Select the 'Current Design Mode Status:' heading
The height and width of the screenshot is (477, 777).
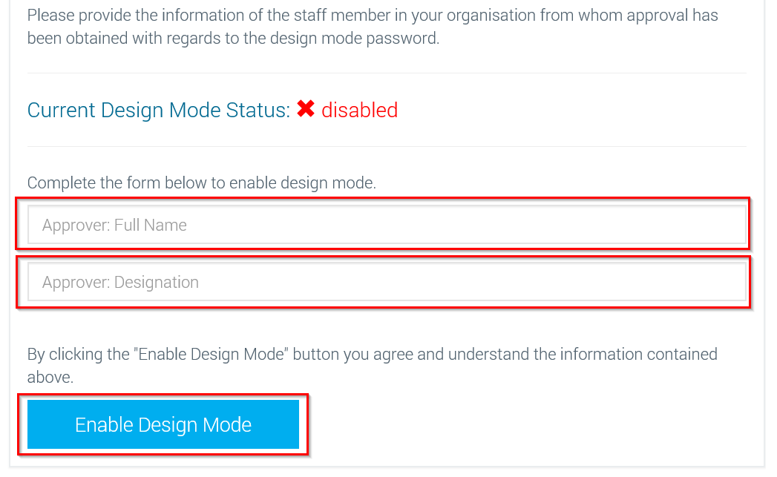click(x=159, y=110)
